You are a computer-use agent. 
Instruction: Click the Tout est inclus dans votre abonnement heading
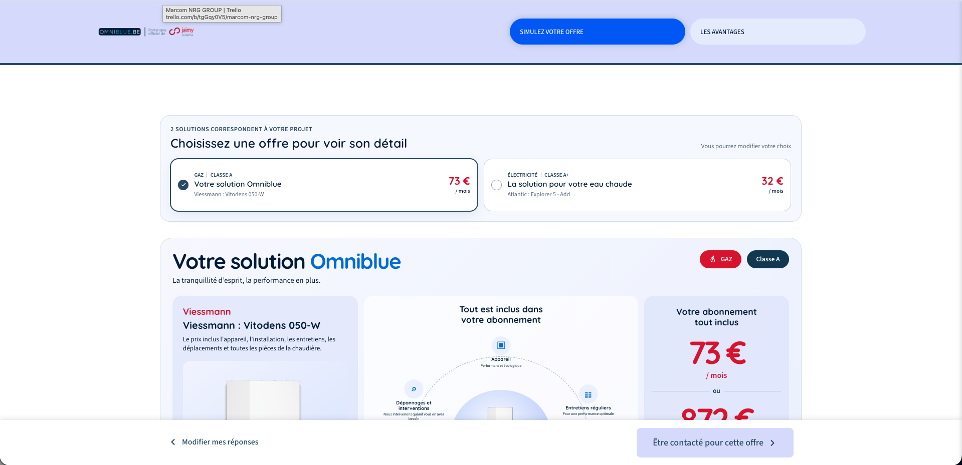[501, 315]
